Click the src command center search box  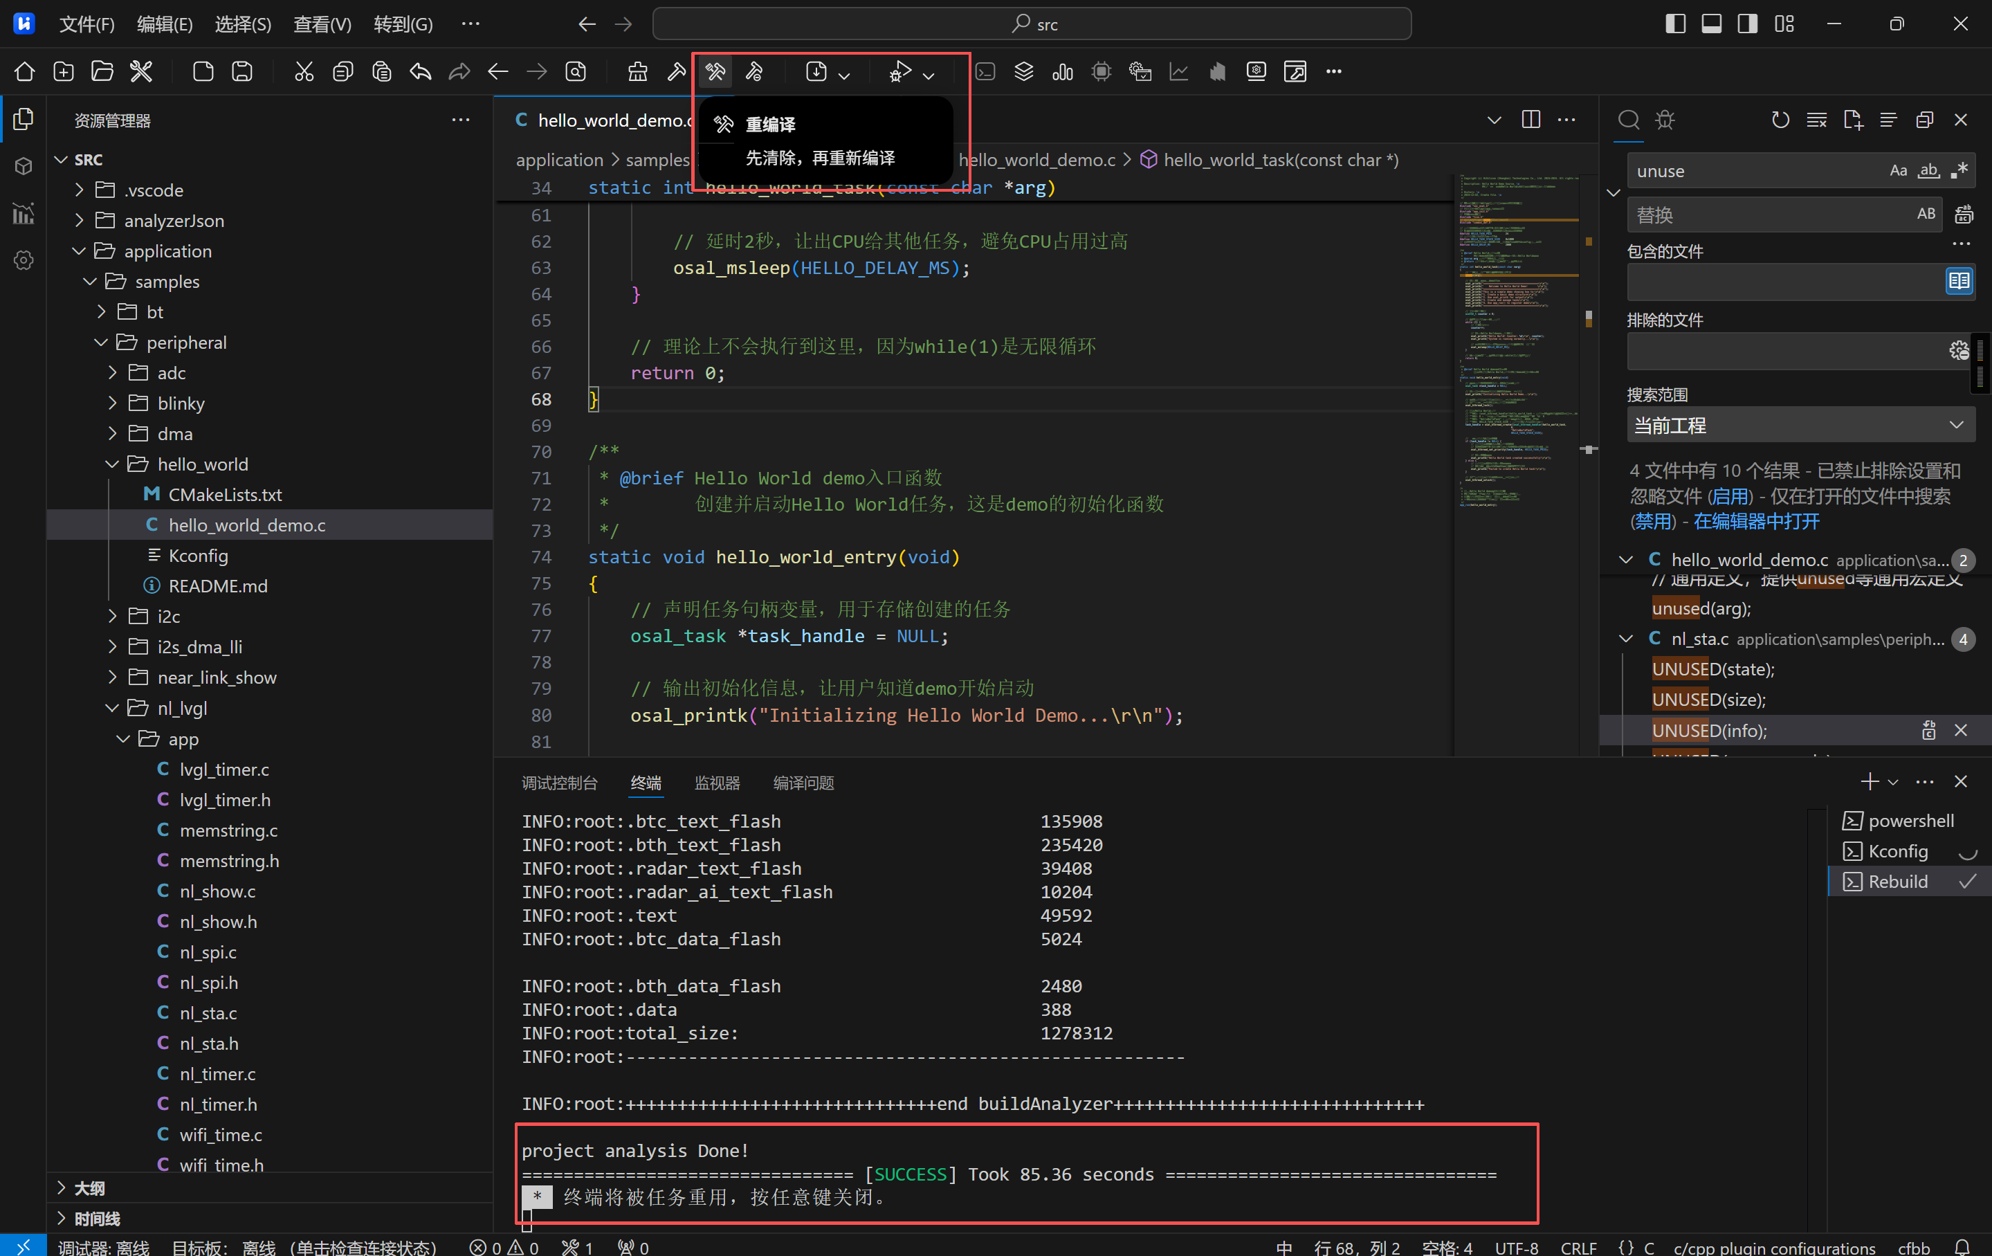click(x=1032, y=24)
